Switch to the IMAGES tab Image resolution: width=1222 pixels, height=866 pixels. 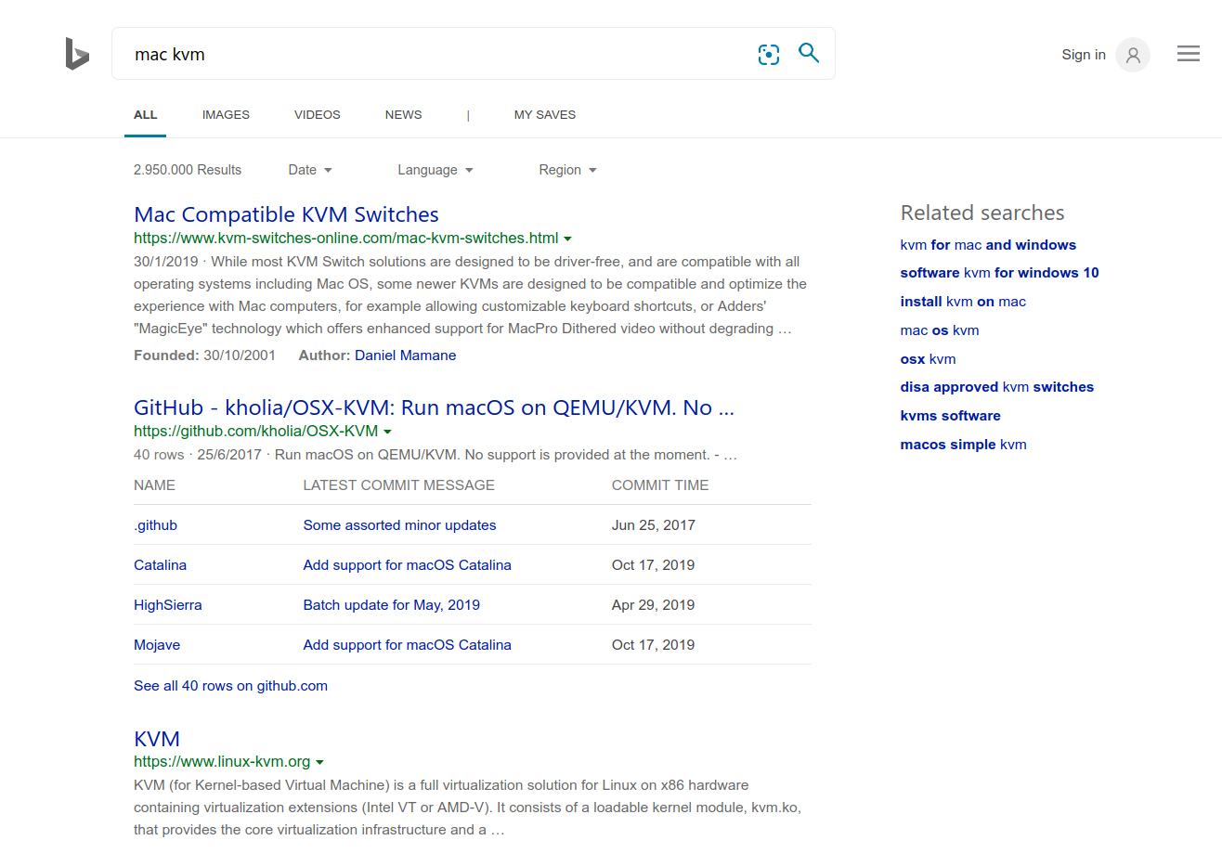pos(226,115)
